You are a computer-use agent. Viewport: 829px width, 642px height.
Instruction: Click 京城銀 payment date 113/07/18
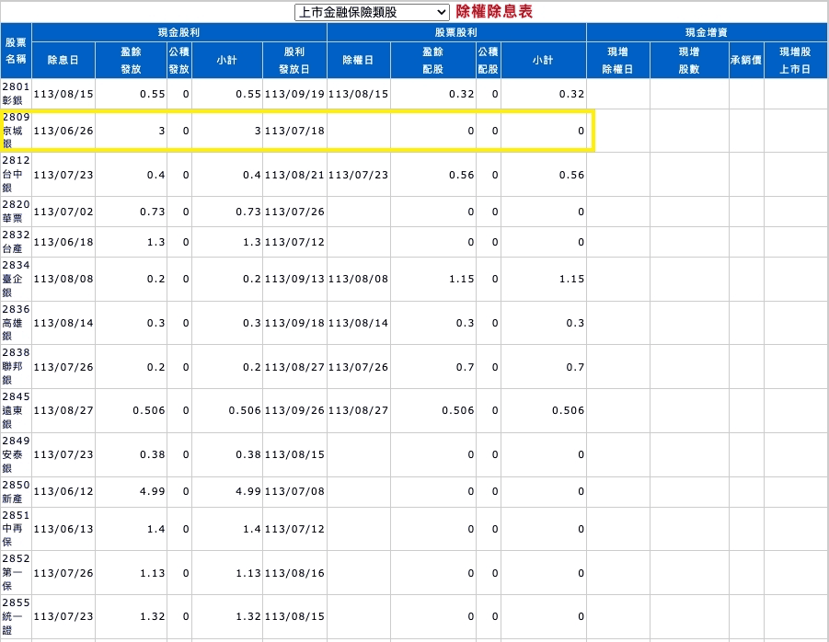click(294, 131)
